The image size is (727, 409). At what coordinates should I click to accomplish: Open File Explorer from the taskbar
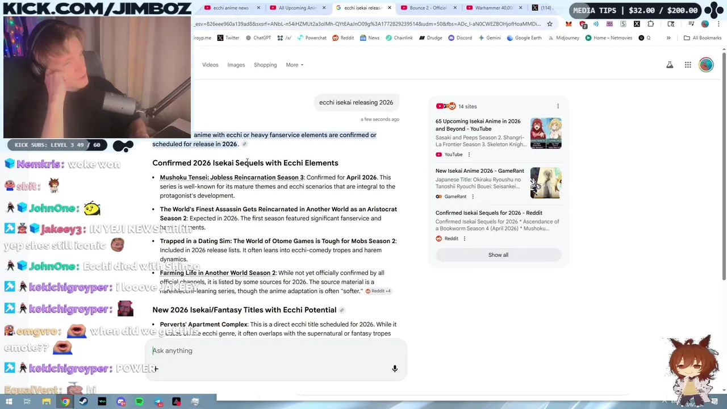(47, 402)
